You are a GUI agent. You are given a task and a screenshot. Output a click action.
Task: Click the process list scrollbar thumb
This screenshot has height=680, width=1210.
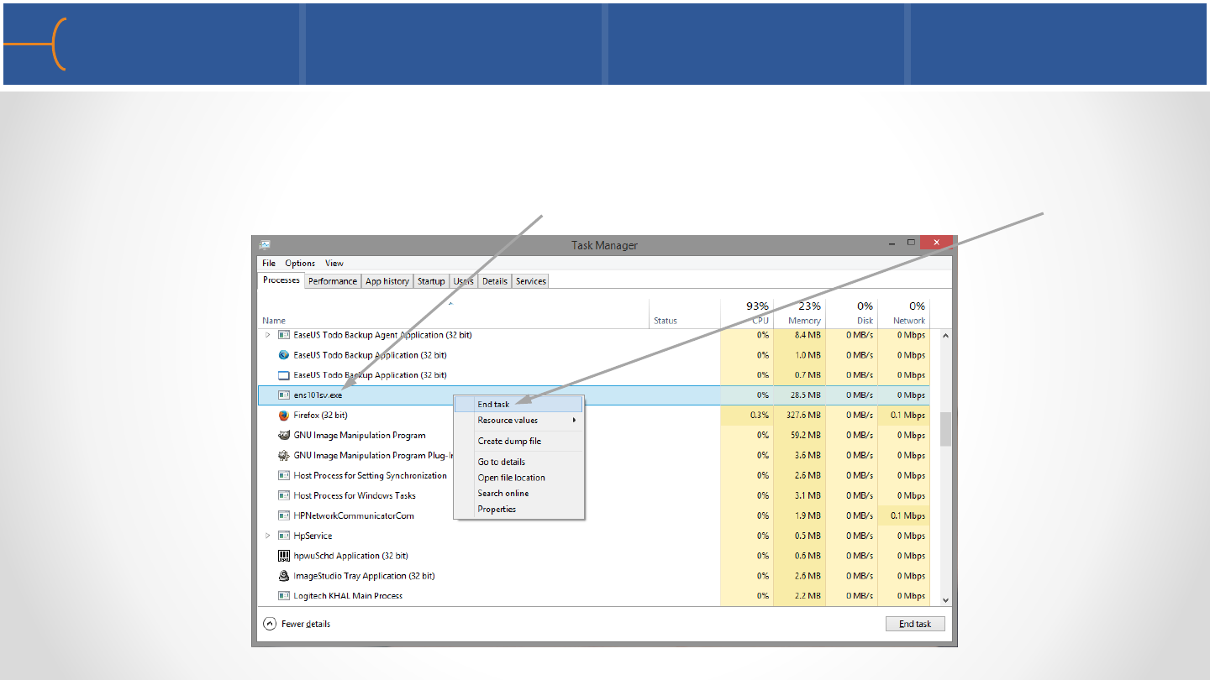(945, 428)
